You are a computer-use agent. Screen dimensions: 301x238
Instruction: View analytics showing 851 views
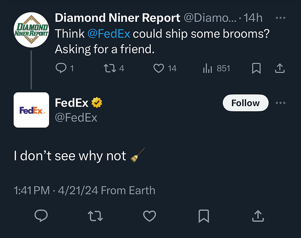point(217,69)
